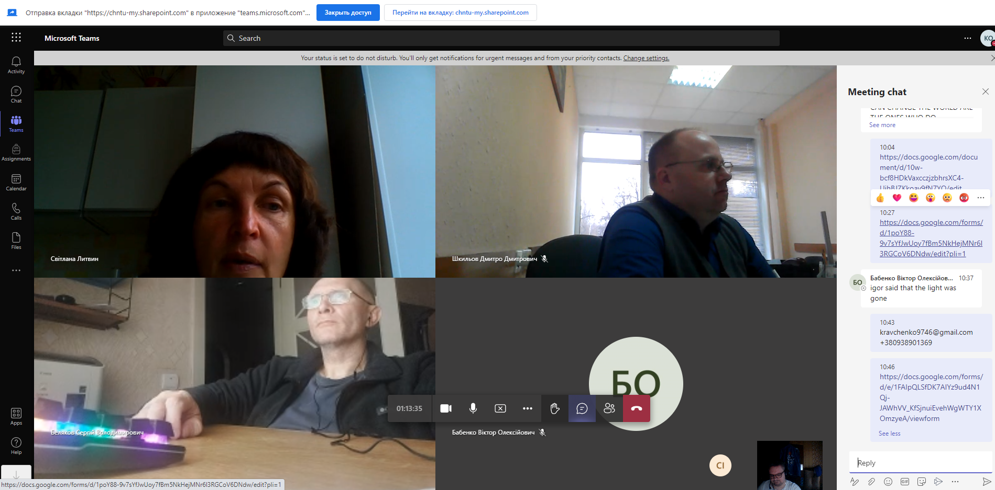This screenshot has height=490, width=995.
Task: Click the Change settings link
Action: tap(646, 58)
